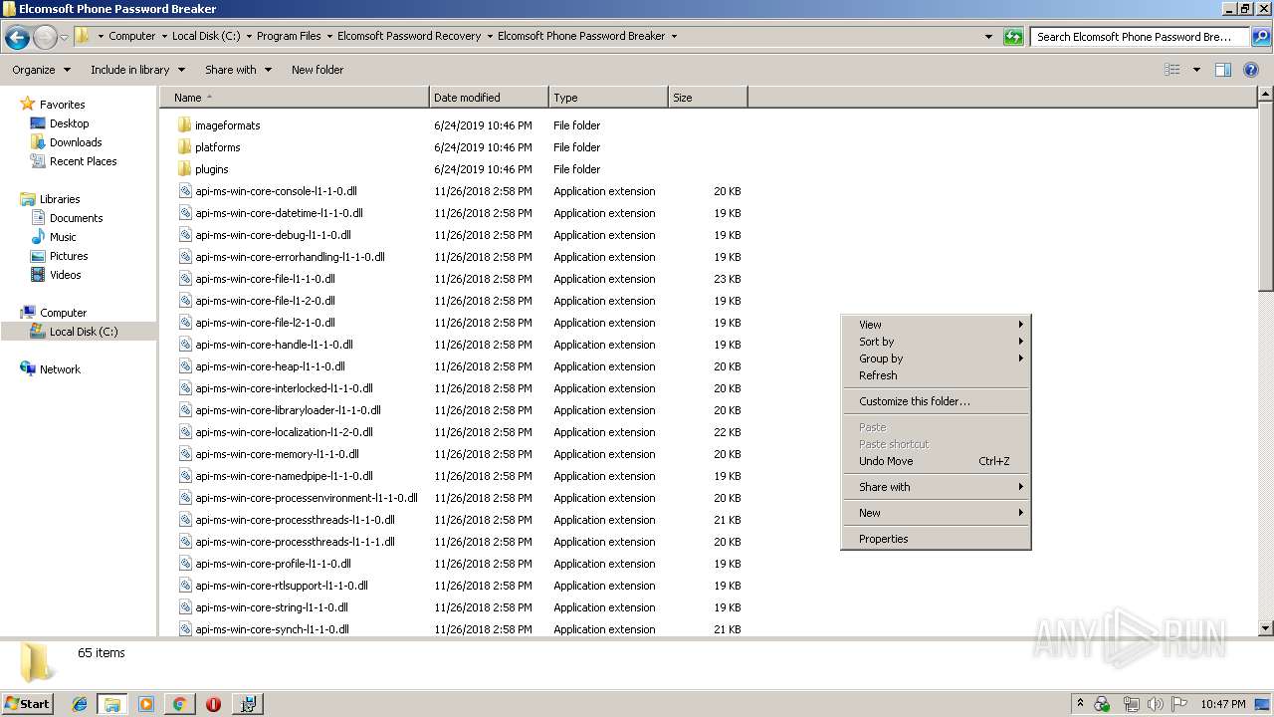The height and width of the screenshot is (717, 1274).
Task: Sort by the Size column header
Action: pos(708,98)
